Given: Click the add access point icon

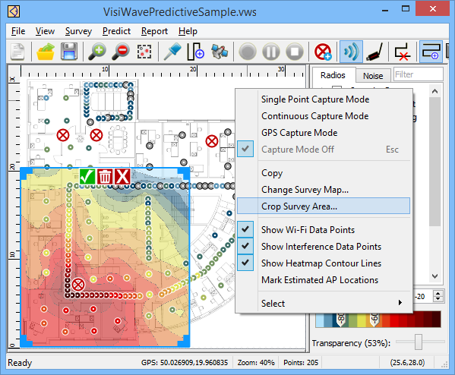Looking at the screenshot, I should click(x=323, y=52).
